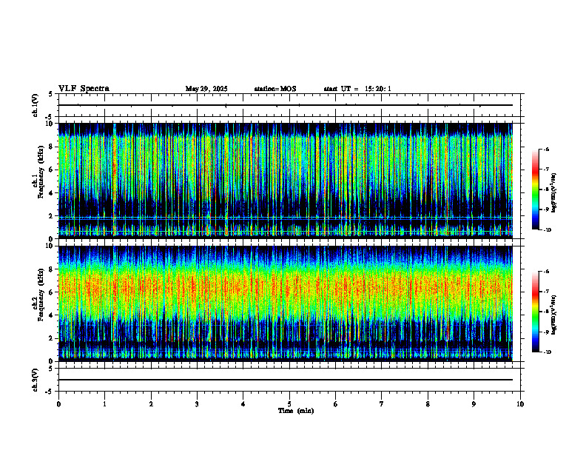Image resolution: width=586 pixels, height=453 pixels.
Task: Click the ch.1 color bar log(PSD) label
Action: click(554, 193)
